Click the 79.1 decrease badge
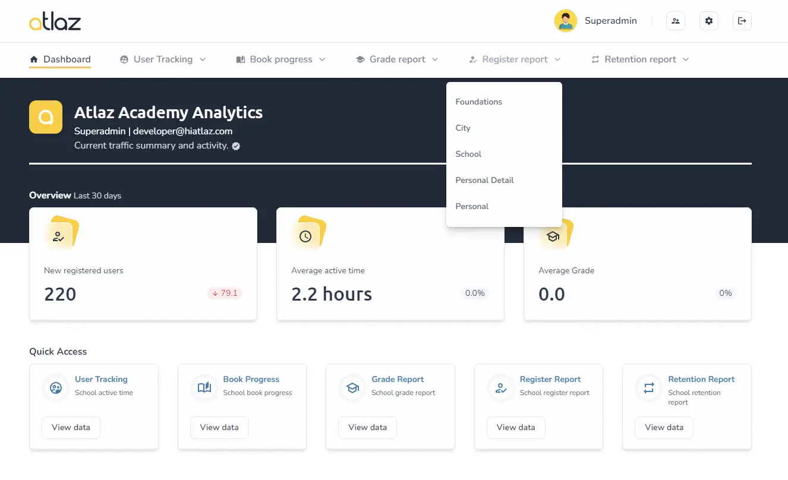The height and width of the screenshot is (480, 788). tap(225, 293)
